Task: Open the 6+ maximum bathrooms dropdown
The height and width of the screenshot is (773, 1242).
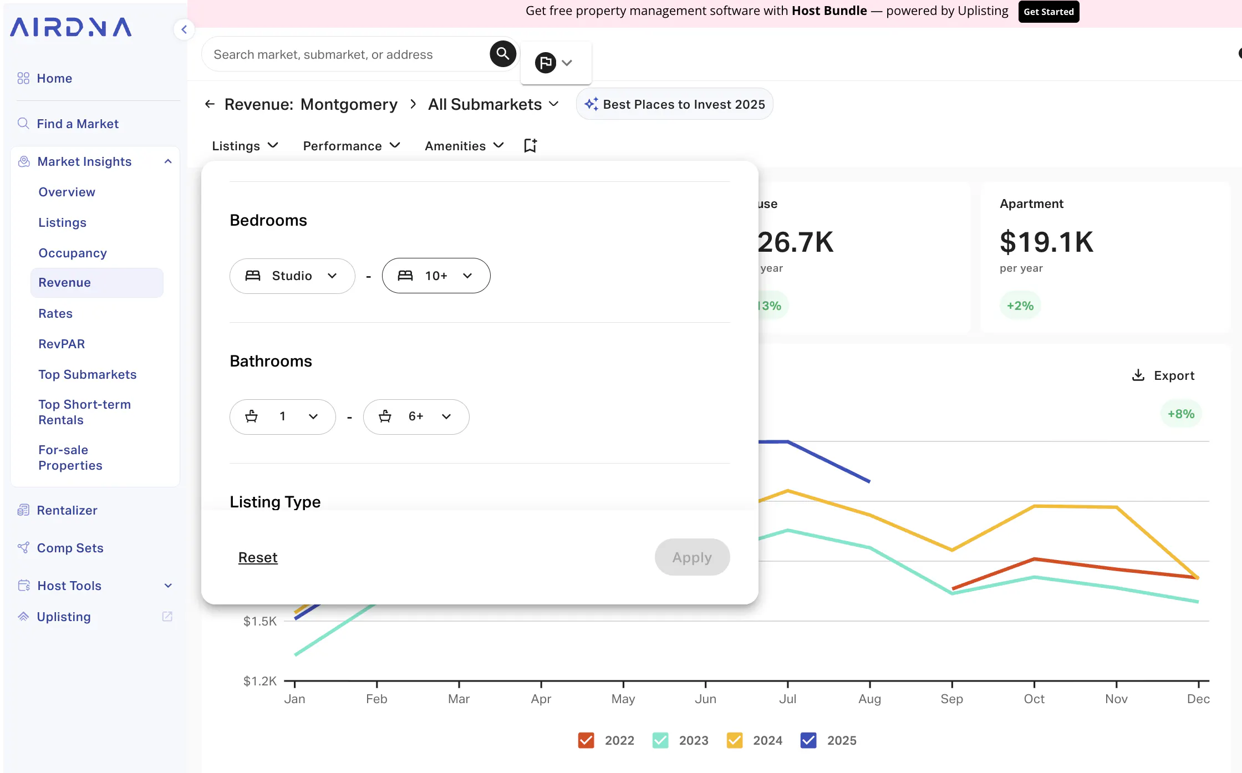Action: point(416,416)
